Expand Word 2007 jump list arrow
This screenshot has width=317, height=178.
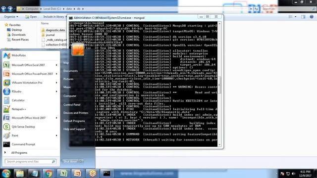tap(56, 118)
